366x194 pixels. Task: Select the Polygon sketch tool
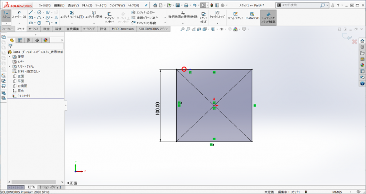click(39, 23)
